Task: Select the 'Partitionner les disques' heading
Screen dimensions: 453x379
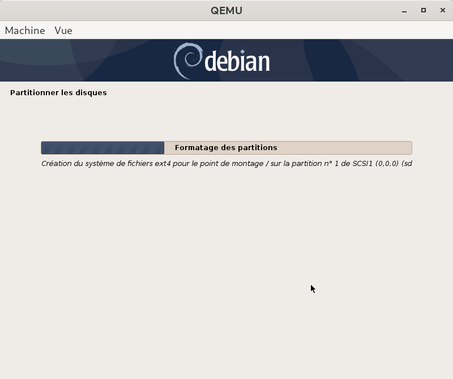Action: click(x=58, y=92)
